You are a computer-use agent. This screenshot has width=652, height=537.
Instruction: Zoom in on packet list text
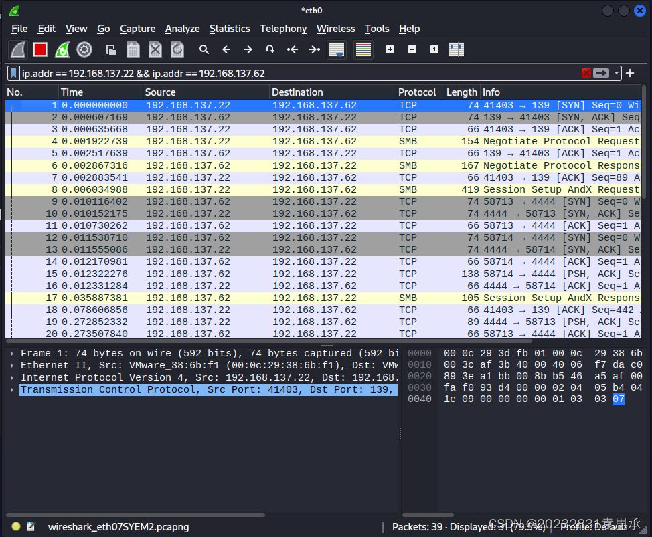[390, 49]
